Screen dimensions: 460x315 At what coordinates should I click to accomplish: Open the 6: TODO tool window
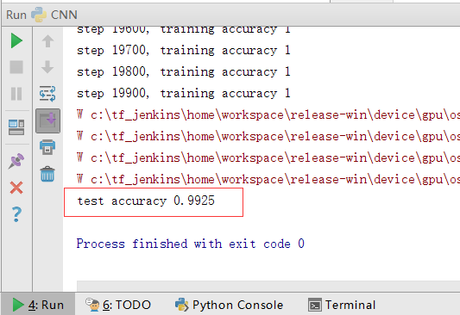click(x=118, y=305)
